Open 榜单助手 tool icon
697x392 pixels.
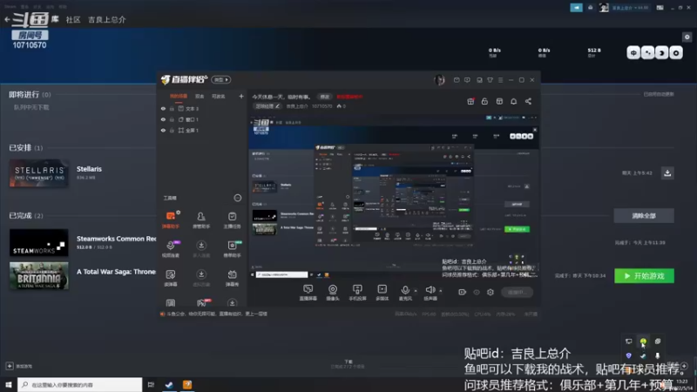(232, 249)
